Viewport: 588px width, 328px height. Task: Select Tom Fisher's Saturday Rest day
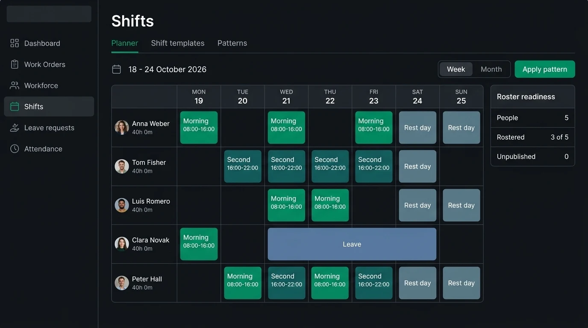pyautogui.click(x=417, y=166)
